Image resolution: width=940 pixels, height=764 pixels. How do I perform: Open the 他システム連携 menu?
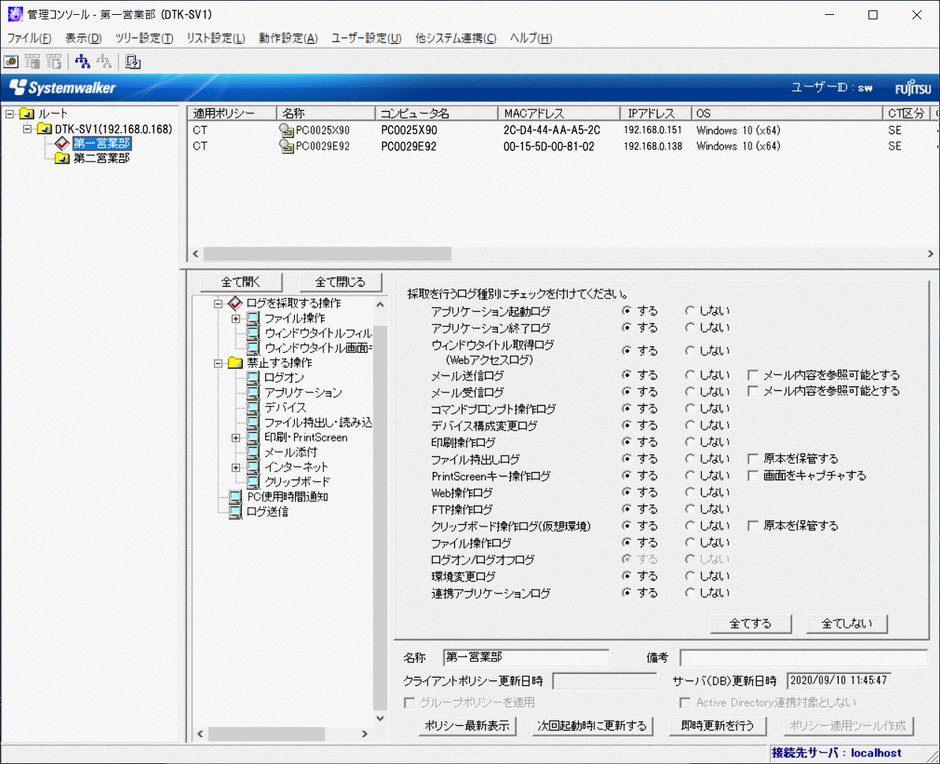[x=455, y=38]
